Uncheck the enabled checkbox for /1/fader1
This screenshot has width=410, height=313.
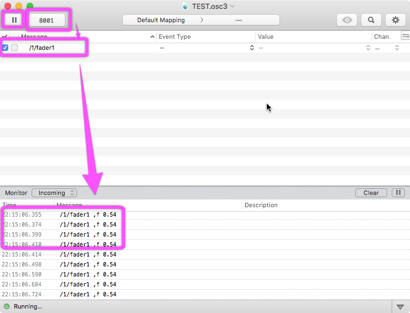point(5,48)
